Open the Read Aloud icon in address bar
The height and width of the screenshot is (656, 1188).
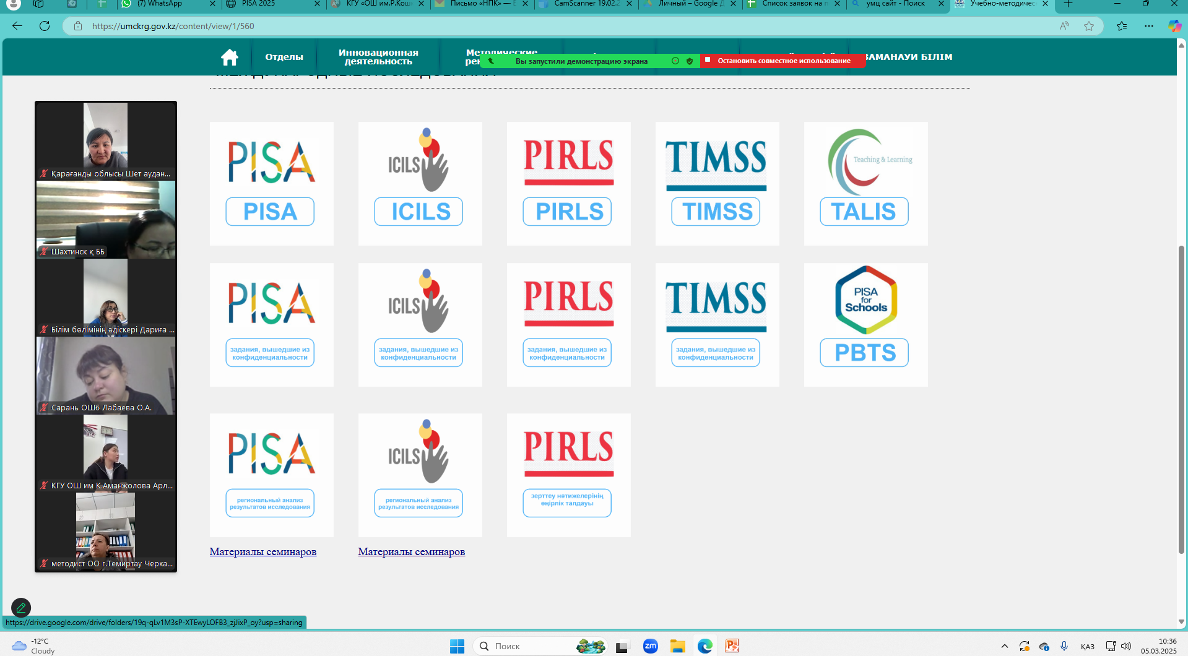click(1064, 26)
